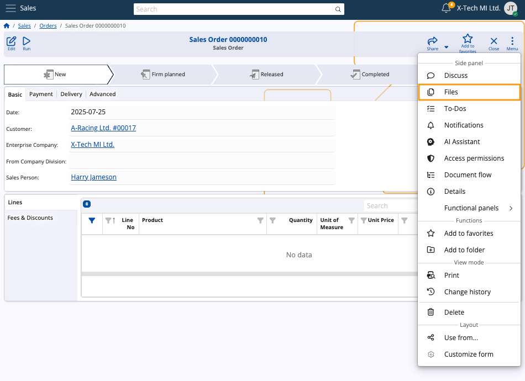Click the Add to favorites star icon

(x=468, y=39)
